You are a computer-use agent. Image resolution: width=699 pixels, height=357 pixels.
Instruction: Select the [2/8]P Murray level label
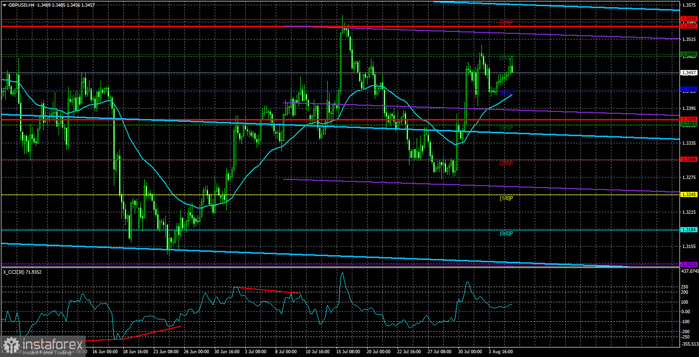[x=506, y=163]
